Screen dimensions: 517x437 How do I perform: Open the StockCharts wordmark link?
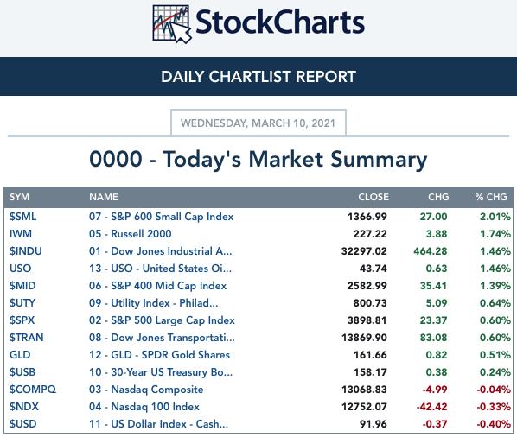280,22
